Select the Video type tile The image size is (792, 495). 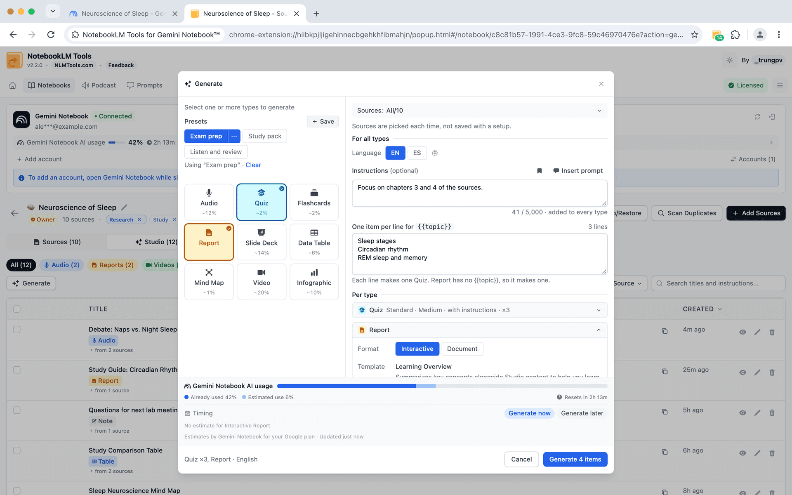pyautogui.click(x=262, y=282)
